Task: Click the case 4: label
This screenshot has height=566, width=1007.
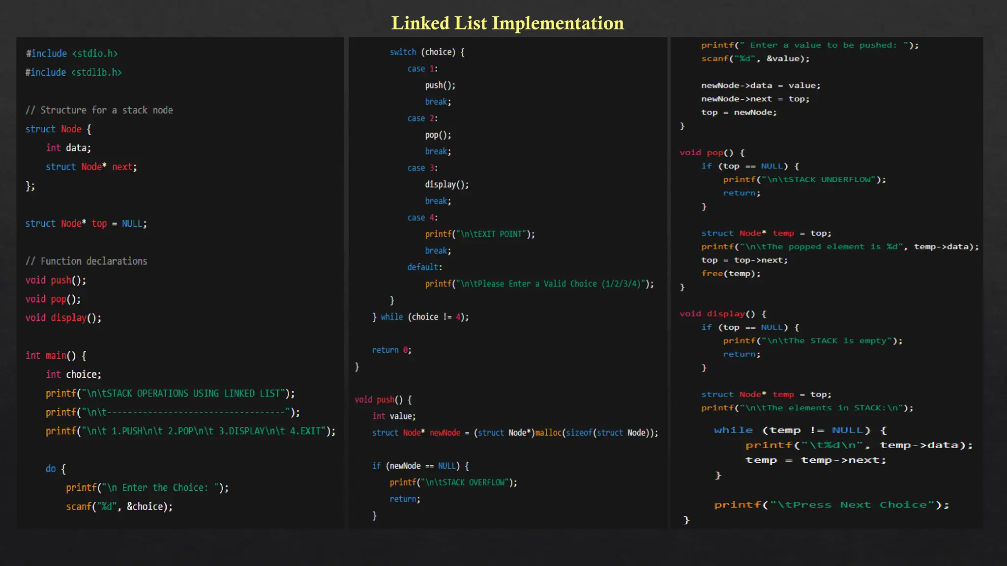Action: pyautogui.click(x=422, y=218)
